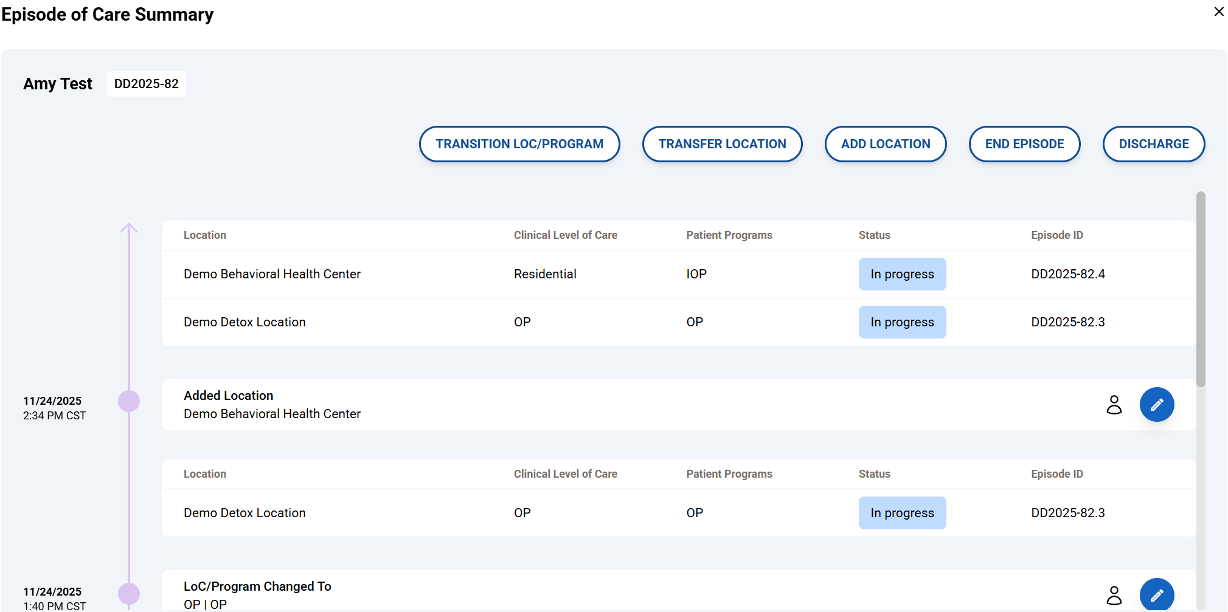Click the timeline up arrow
The height and width of the screenshot is (612, 1228).
click(129, 229)
